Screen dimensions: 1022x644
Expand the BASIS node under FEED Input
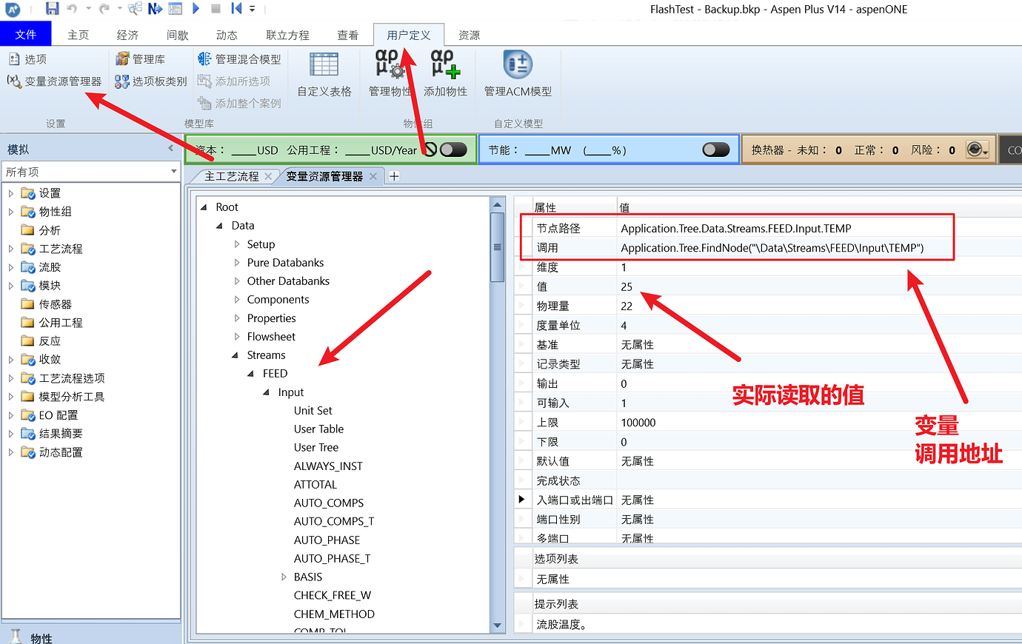284,577
